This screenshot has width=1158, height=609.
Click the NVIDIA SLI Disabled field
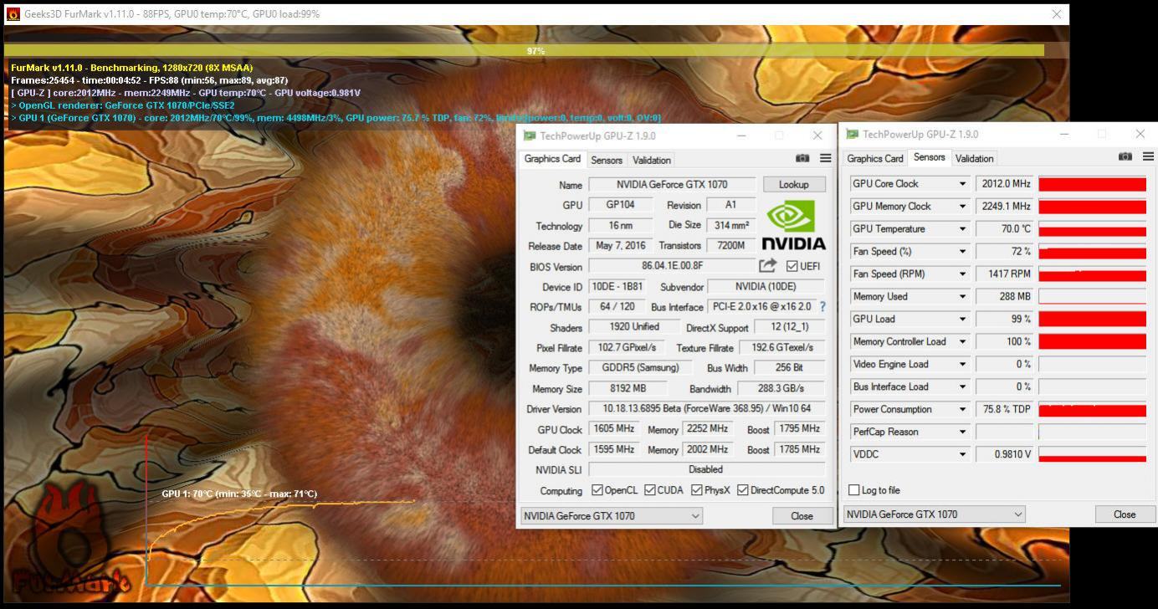point(707,469)
